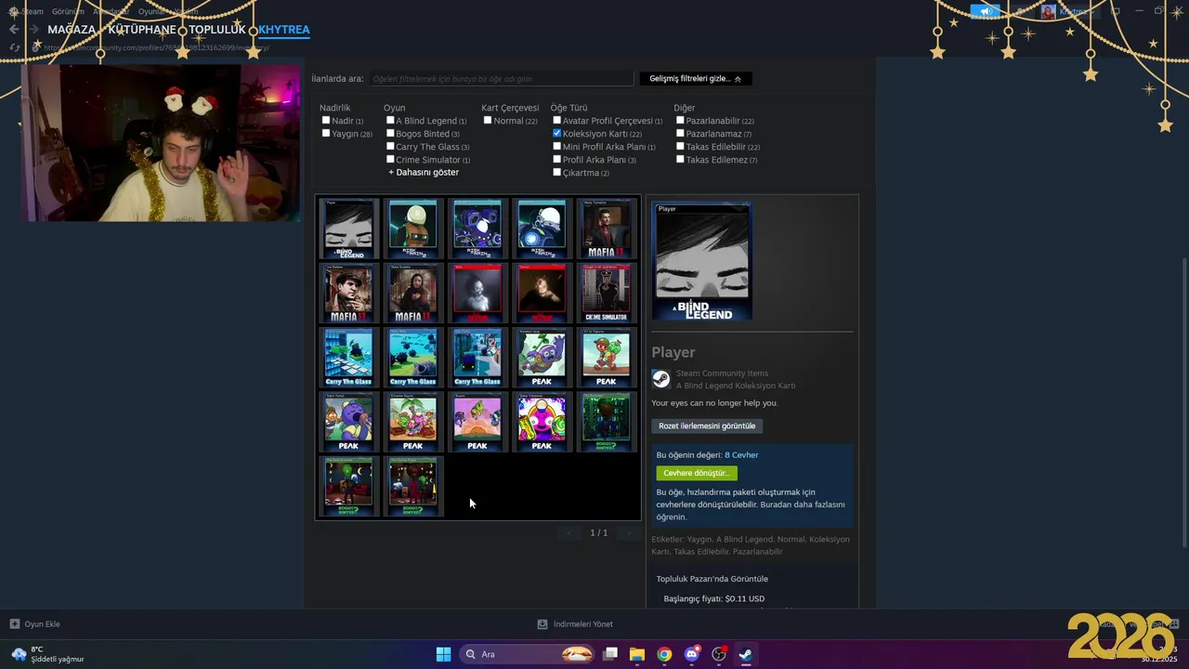
Task: Click the Steam back navigation arrow
Action: click(x=14, y=30)
